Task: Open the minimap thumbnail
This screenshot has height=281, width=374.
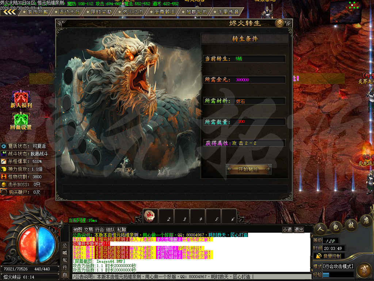Action: pos(345,12)
